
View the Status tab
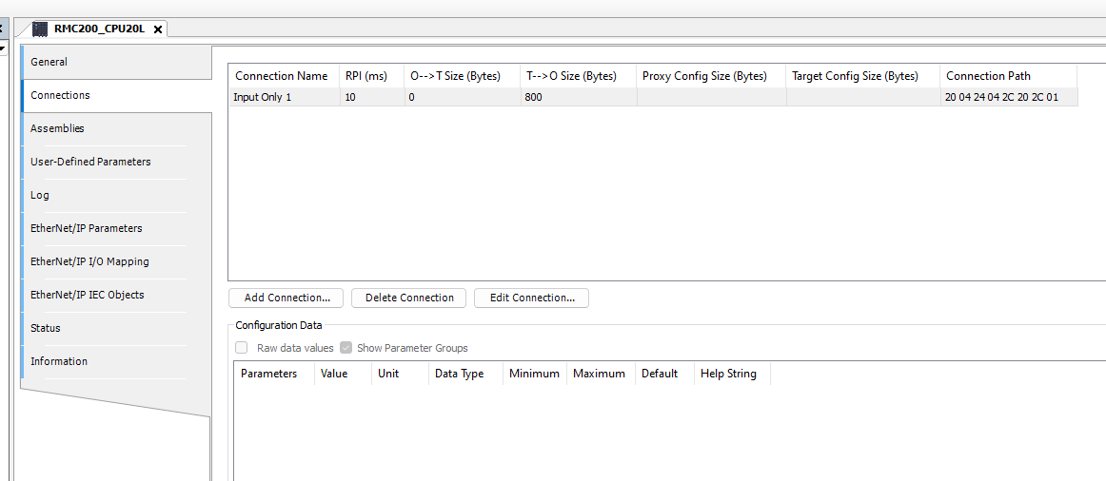(45, 328)
